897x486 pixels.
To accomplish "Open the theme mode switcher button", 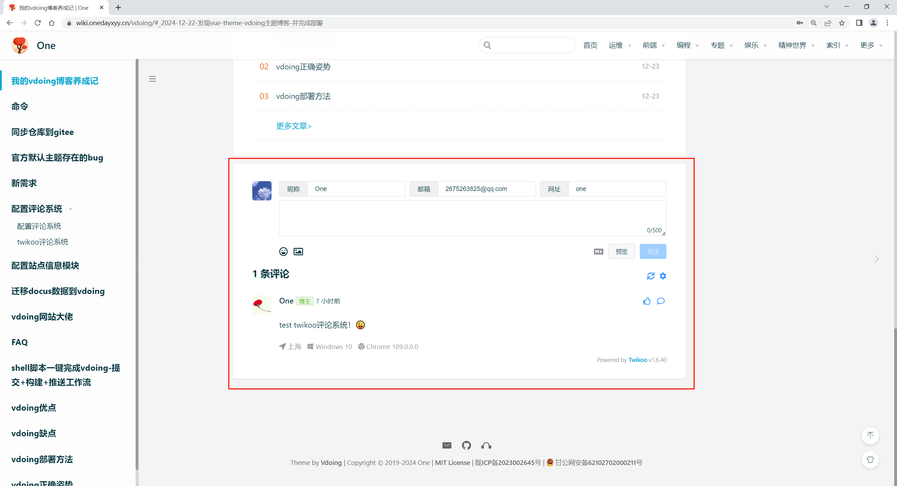I will coord(870,460).
